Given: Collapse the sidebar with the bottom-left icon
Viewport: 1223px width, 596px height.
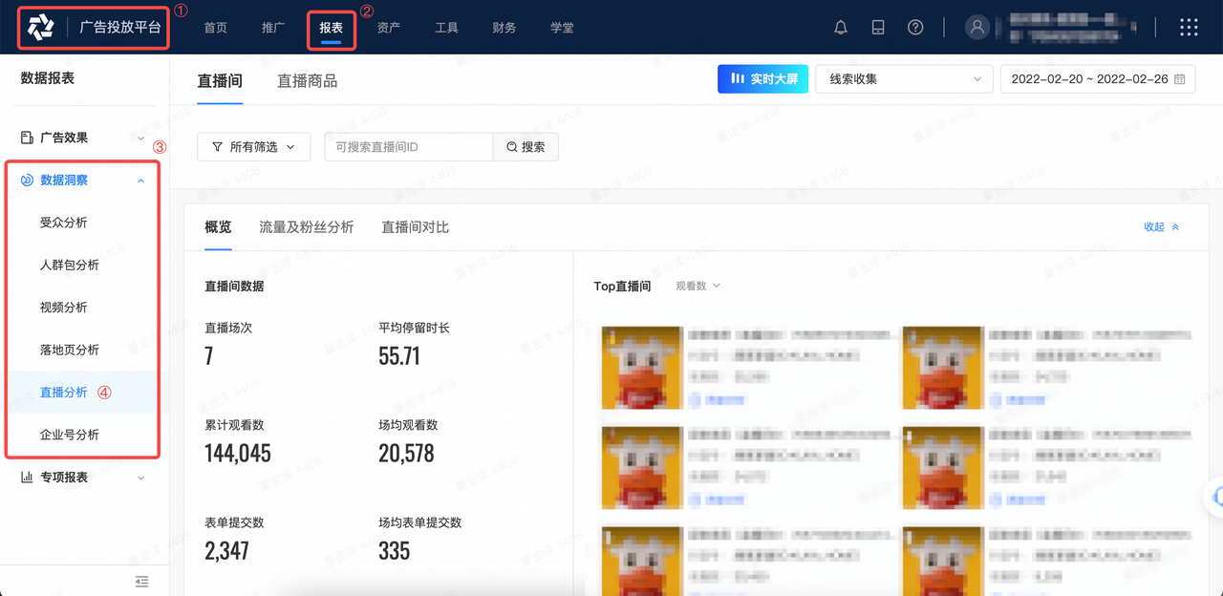Looking at the screenshot, I should coord(142,582).
